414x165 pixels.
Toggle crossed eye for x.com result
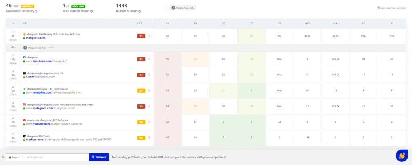(13, 75)
